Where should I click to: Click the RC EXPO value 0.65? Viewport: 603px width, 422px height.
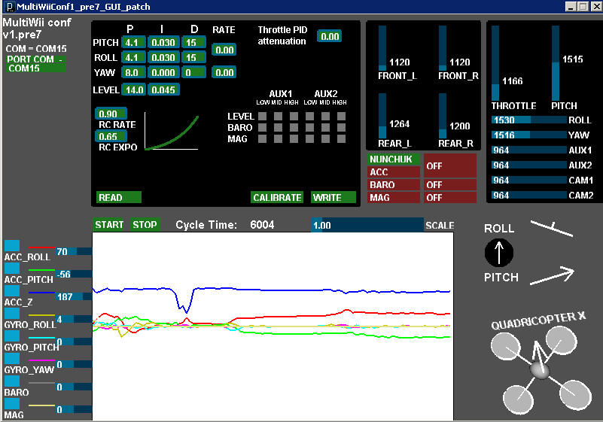click(111, 136)
